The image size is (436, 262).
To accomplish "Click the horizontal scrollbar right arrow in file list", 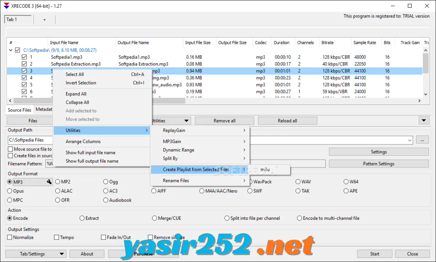I will pos(420,101).
